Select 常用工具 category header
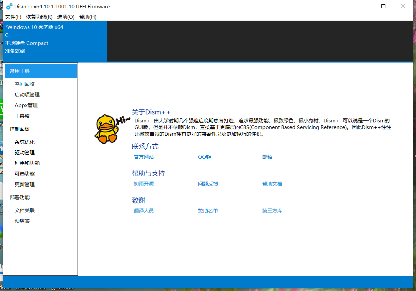Viewport: 416px width, 291px height. point(41,71)
